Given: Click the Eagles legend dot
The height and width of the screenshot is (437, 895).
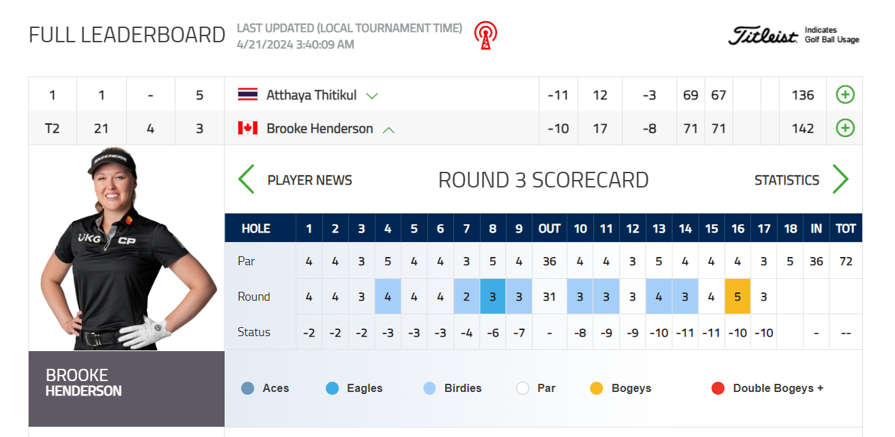Looking at the screenshot, I should 333,388.
